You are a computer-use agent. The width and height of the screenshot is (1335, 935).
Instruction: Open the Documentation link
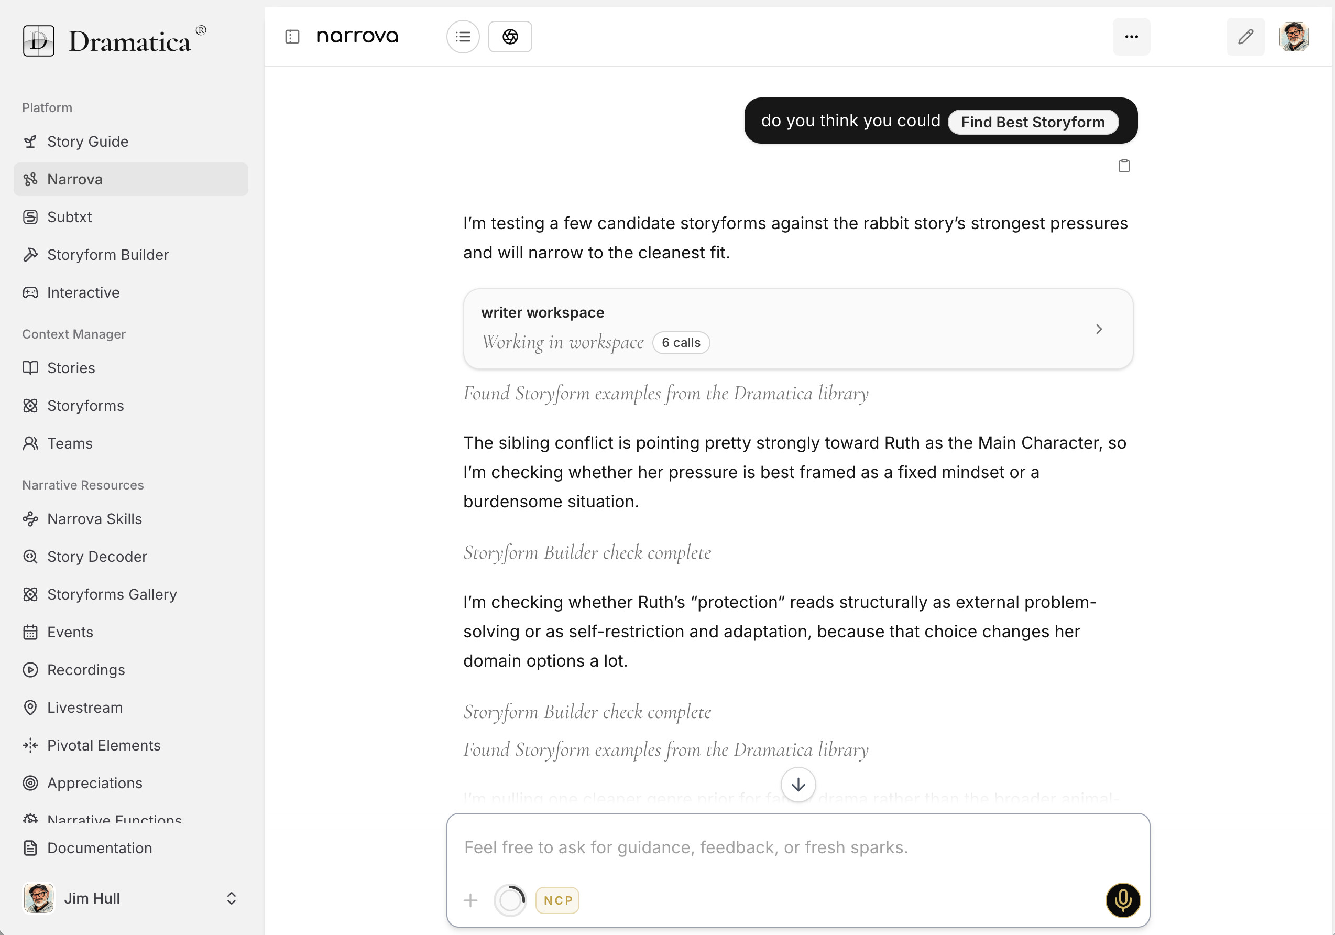click(x=100, y=848)
